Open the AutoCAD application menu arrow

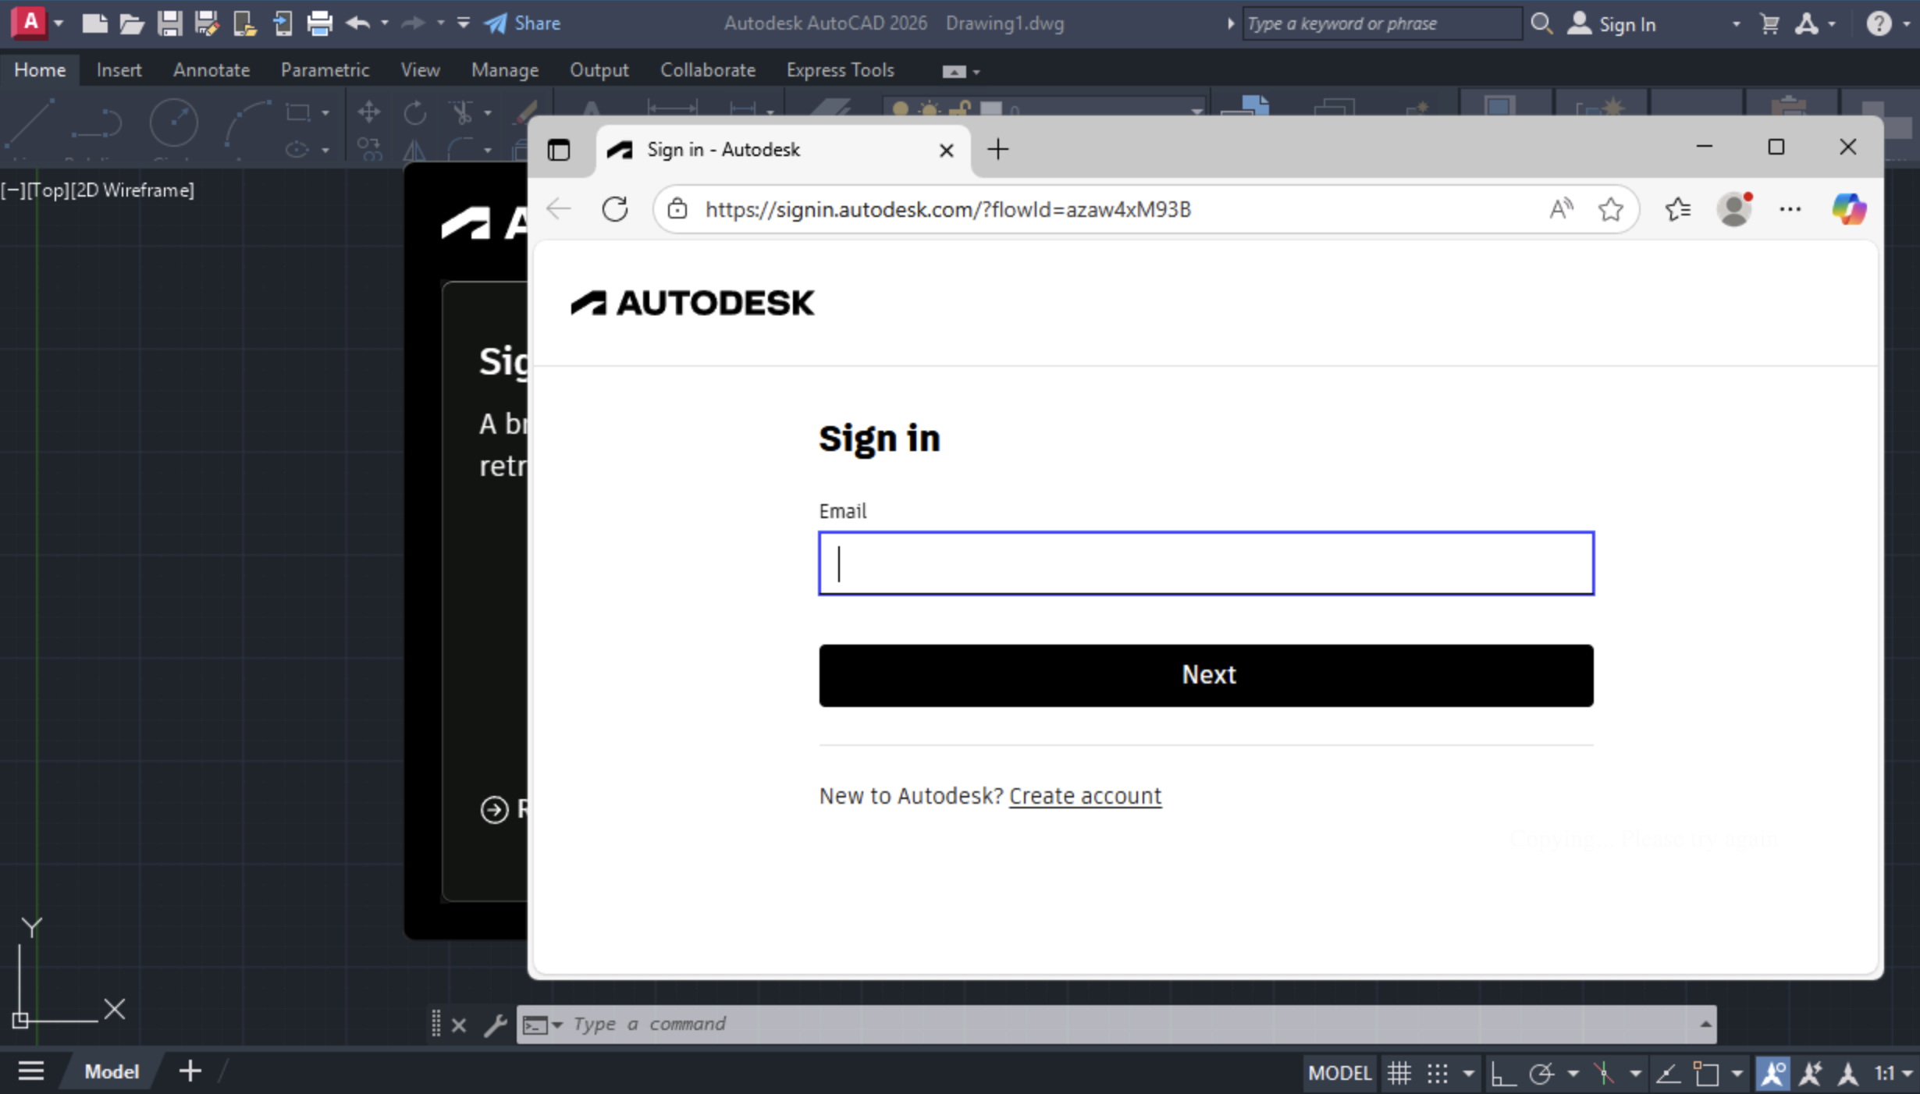[59, 23]
